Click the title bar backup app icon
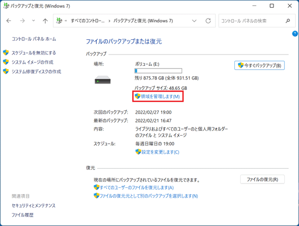The image size is (299, 226). (x=7, y=6)
